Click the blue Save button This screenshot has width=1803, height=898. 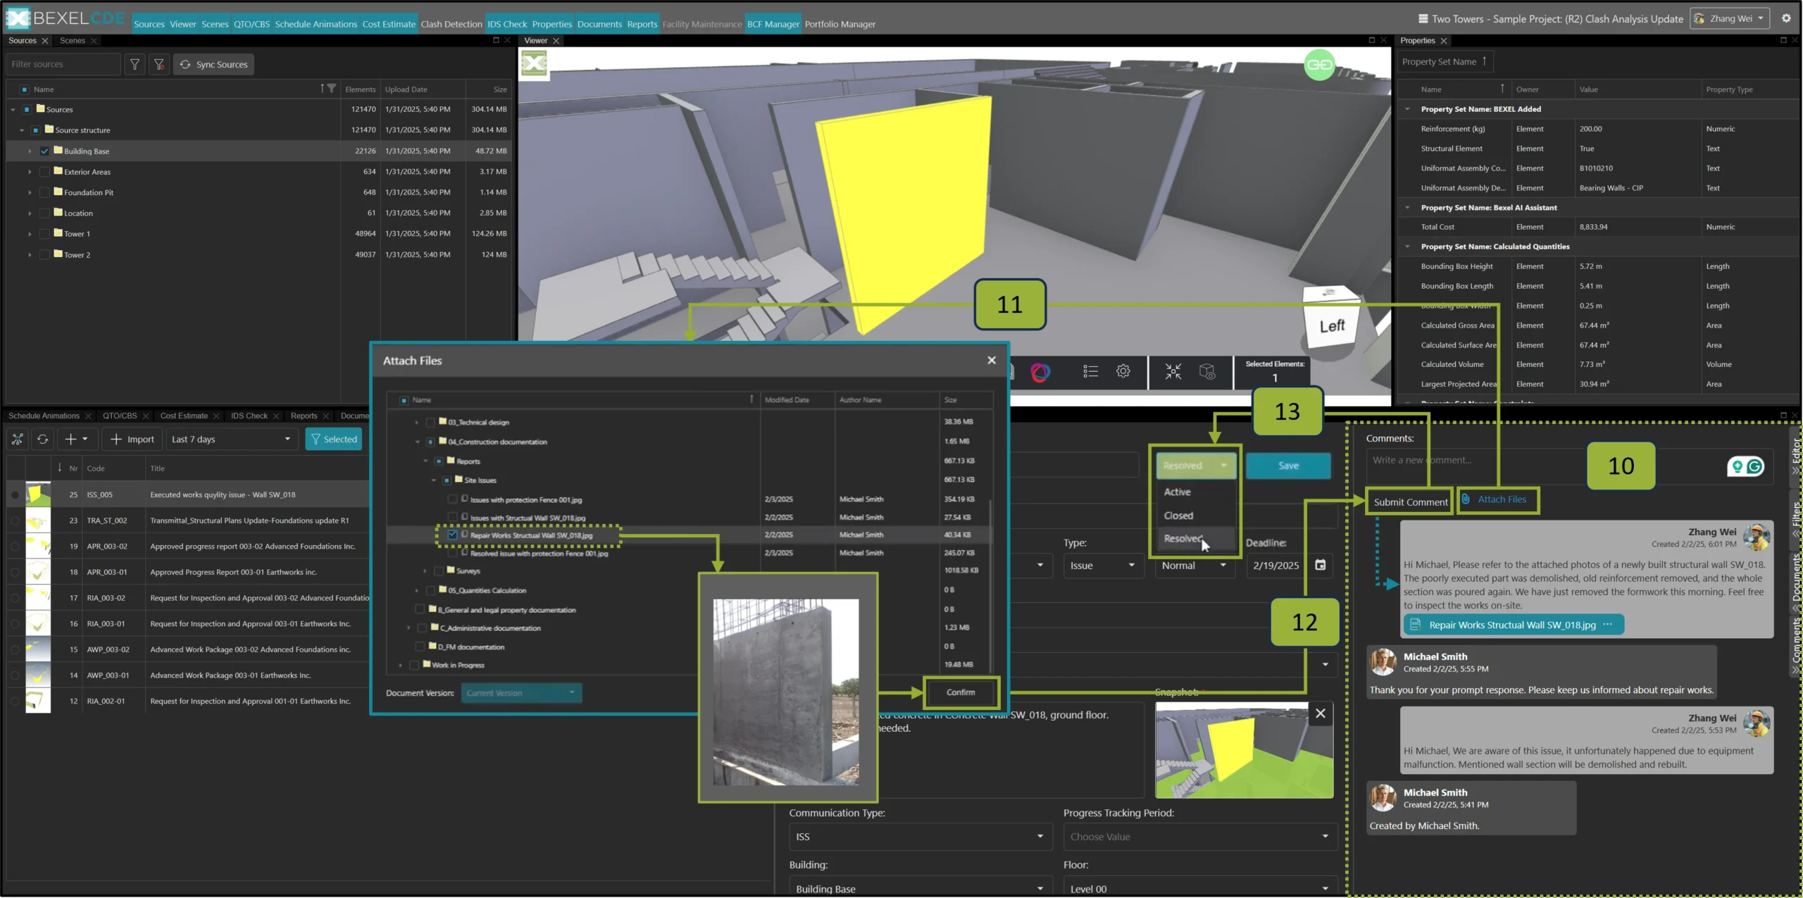pos(1288,466)
